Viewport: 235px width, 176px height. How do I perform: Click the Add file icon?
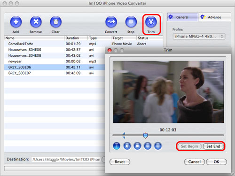tap(16, 22)
